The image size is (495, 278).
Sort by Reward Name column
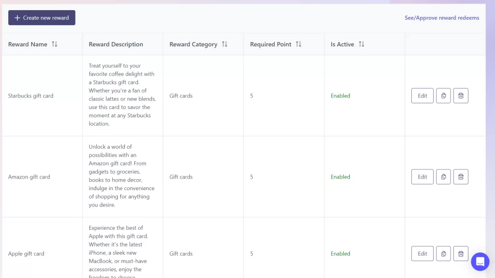coord(54,44)
